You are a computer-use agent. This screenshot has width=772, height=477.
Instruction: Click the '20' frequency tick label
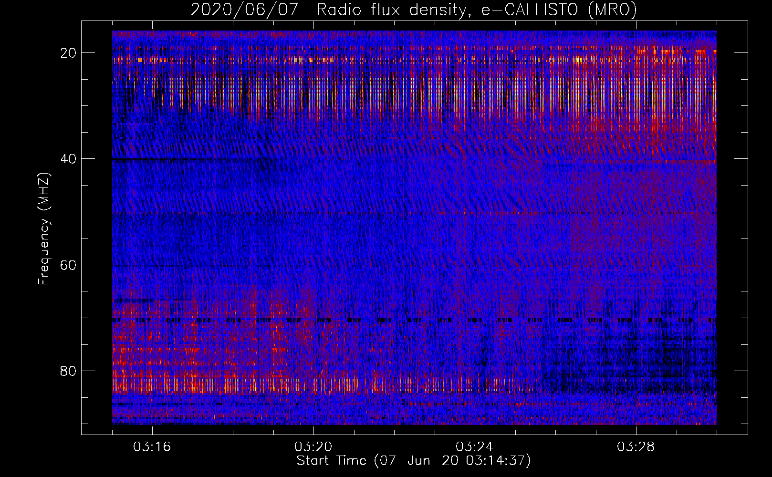point(68,53)
